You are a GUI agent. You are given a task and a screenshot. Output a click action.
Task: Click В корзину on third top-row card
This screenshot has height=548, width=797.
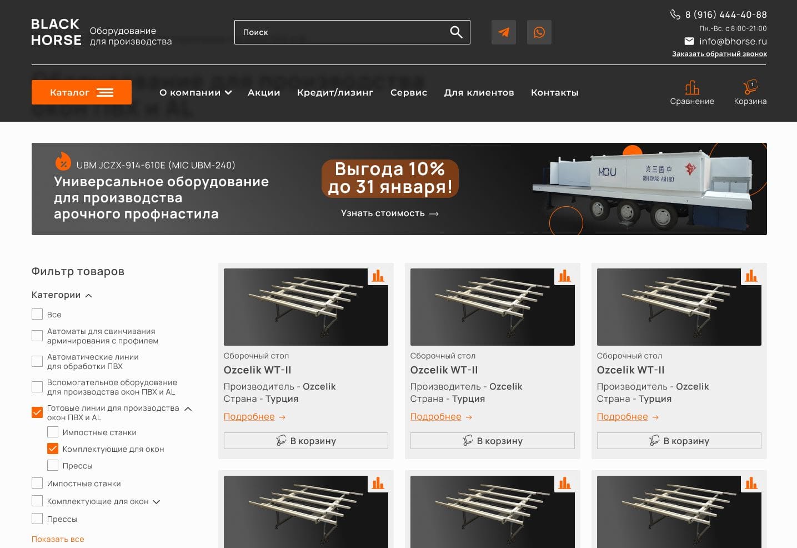click(679, 441)
